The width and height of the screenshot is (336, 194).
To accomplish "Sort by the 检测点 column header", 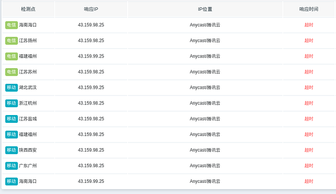I will click(x=28, y=9).
